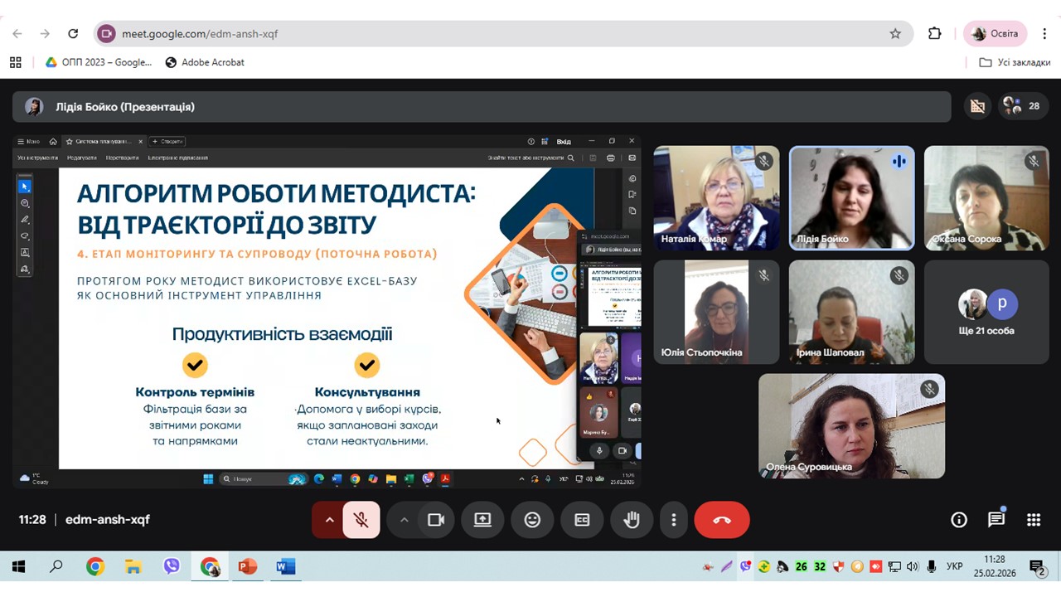Open more options three-dot menu

point(673,520)
